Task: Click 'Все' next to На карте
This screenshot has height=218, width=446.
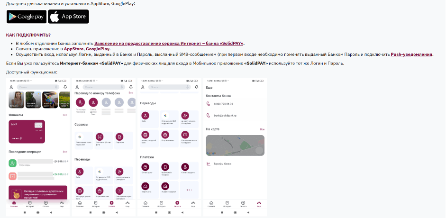Action: click(262, 129)
